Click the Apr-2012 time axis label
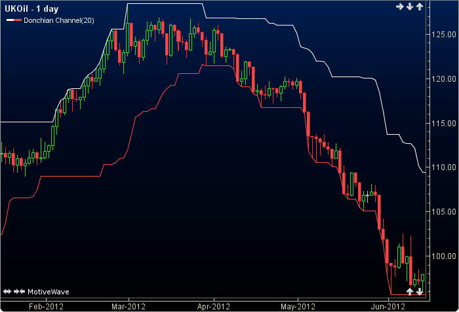This screenshot has width=459, height=312. pos(214,307)
